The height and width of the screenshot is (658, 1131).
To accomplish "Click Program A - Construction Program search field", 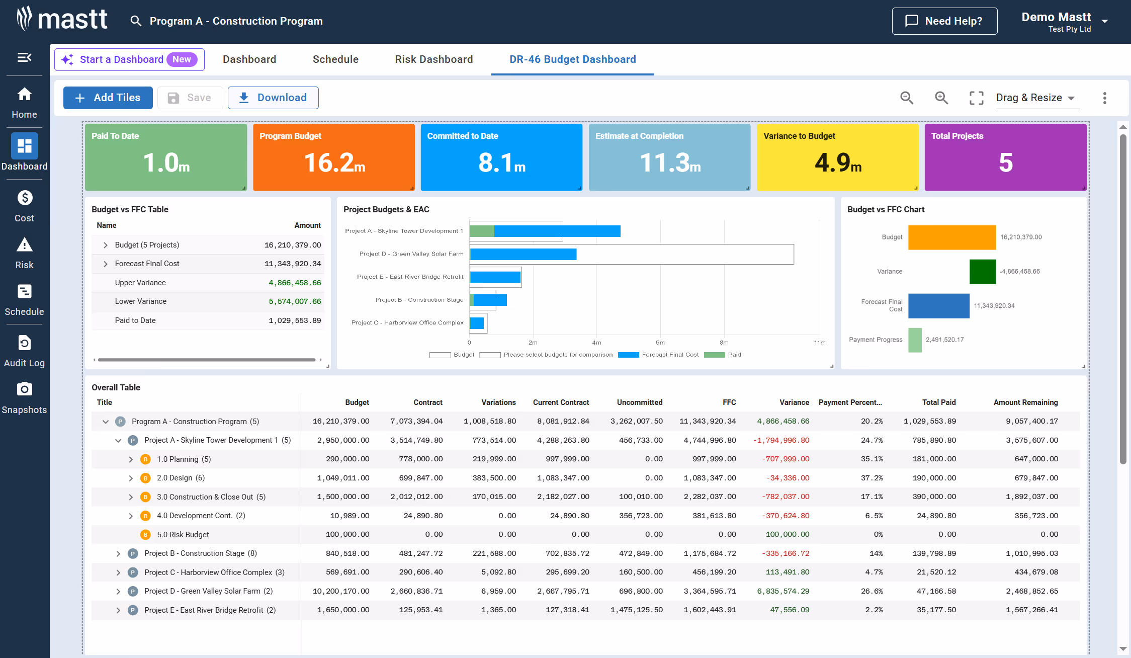I will pyautogui.click(x=236, y=21).
